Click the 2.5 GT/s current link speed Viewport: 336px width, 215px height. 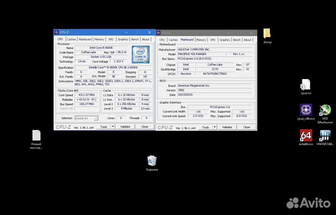click(x=198, y=116)
